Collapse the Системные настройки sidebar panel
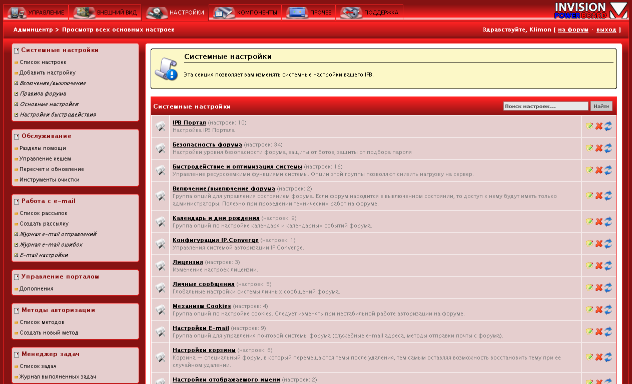 click(x=17, y=50)
